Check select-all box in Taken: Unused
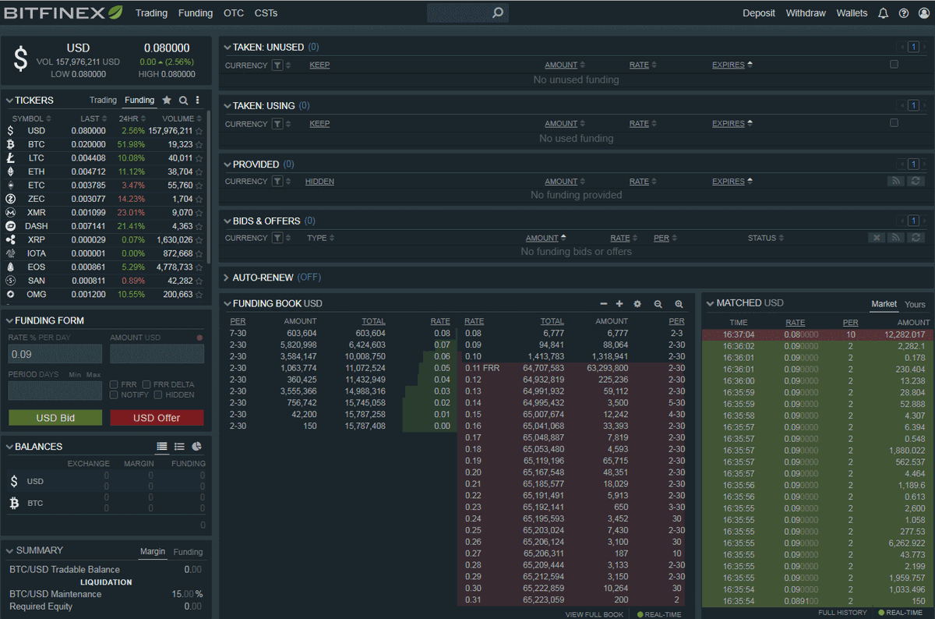 [894, 65]
